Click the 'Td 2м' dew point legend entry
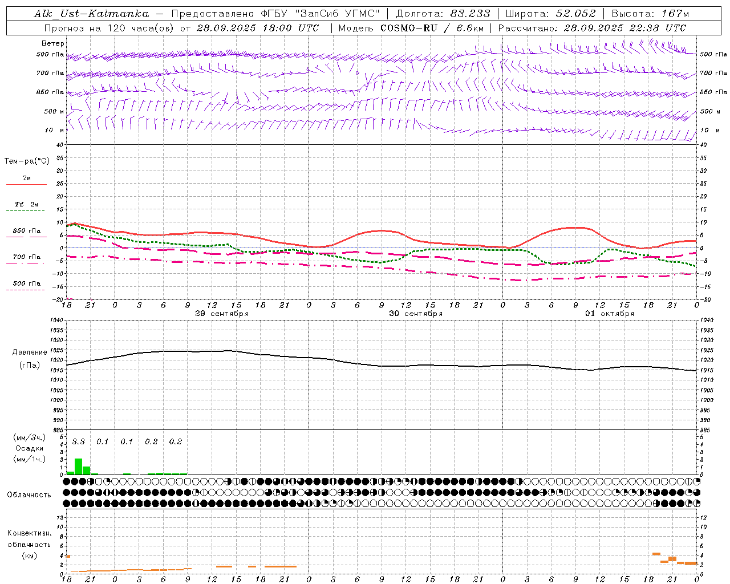The image size is (730, 584). 27,204
